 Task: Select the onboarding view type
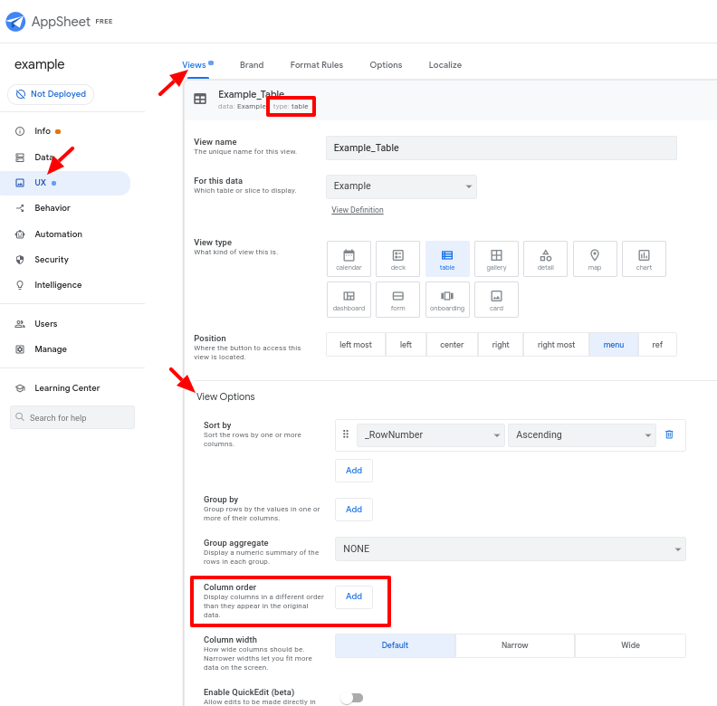(447, 300)
